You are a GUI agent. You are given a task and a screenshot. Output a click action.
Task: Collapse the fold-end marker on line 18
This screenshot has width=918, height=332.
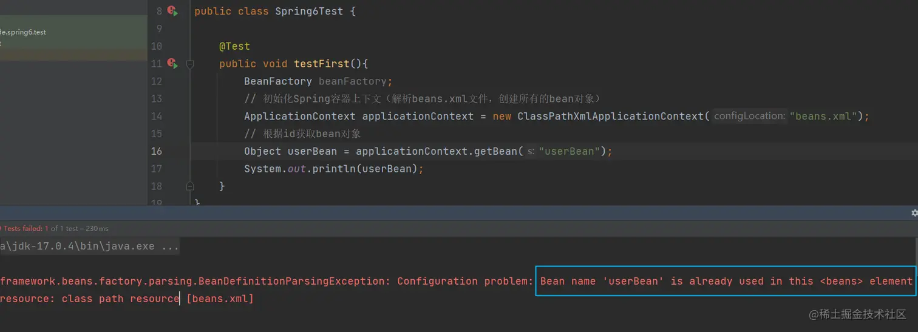189,186
